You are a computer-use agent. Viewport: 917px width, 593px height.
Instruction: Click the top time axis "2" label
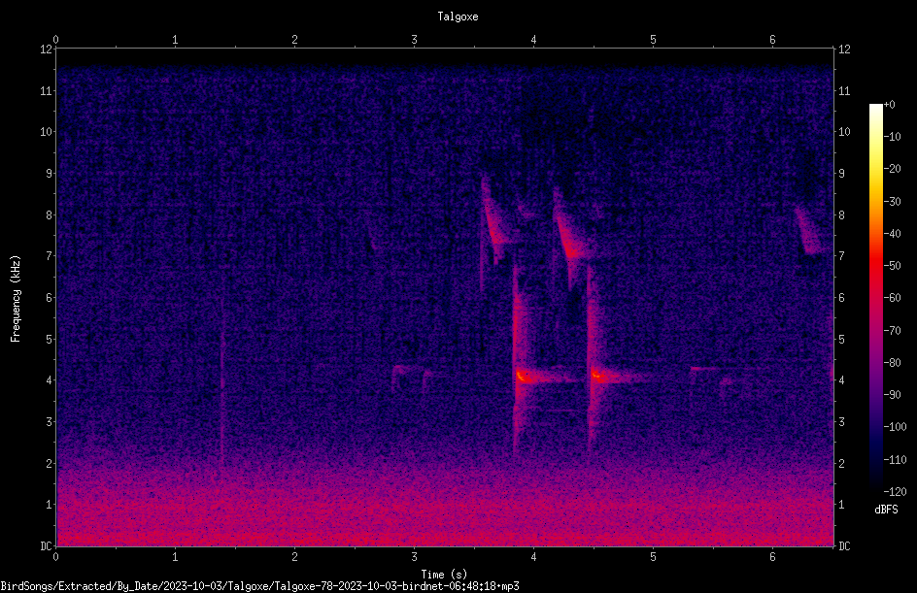point(294,40)
